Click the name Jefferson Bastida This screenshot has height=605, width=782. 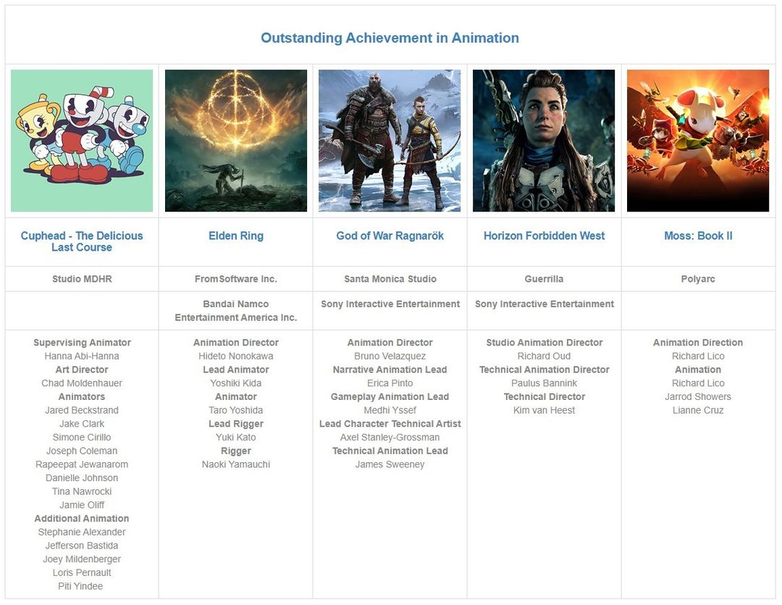click(82, 545)
